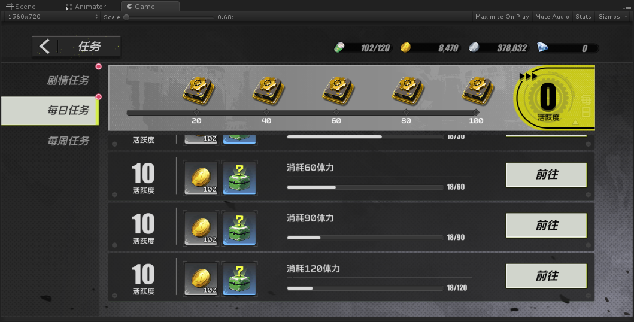Claim the gold gear chest at 100
634x322 pixels.
(x=478, y=90)
